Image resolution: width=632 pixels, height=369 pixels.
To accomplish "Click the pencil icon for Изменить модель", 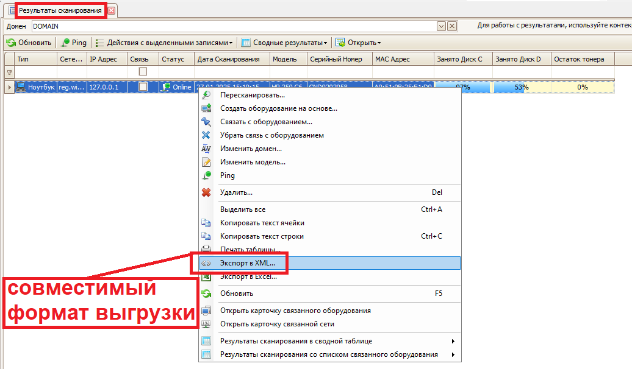I will click(x=206, y=162).
